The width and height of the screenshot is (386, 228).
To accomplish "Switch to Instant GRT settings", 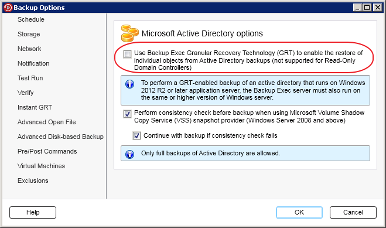I will click(x=35, y=107).
